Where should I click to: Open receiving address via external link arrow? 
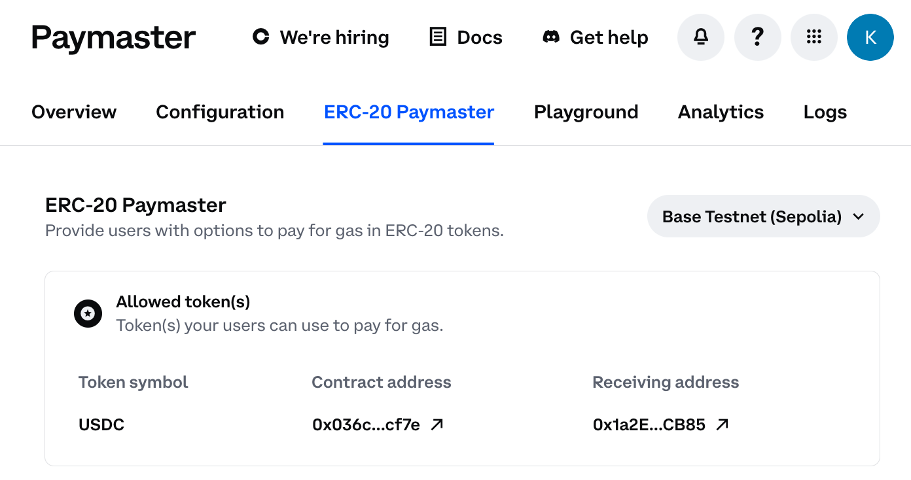tap(722, 424)
